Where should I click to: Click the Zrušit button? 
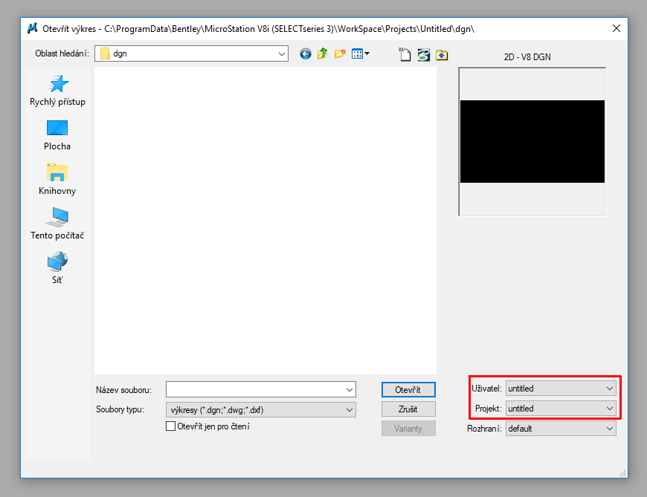pyautogui.click(x=408, y=409)
